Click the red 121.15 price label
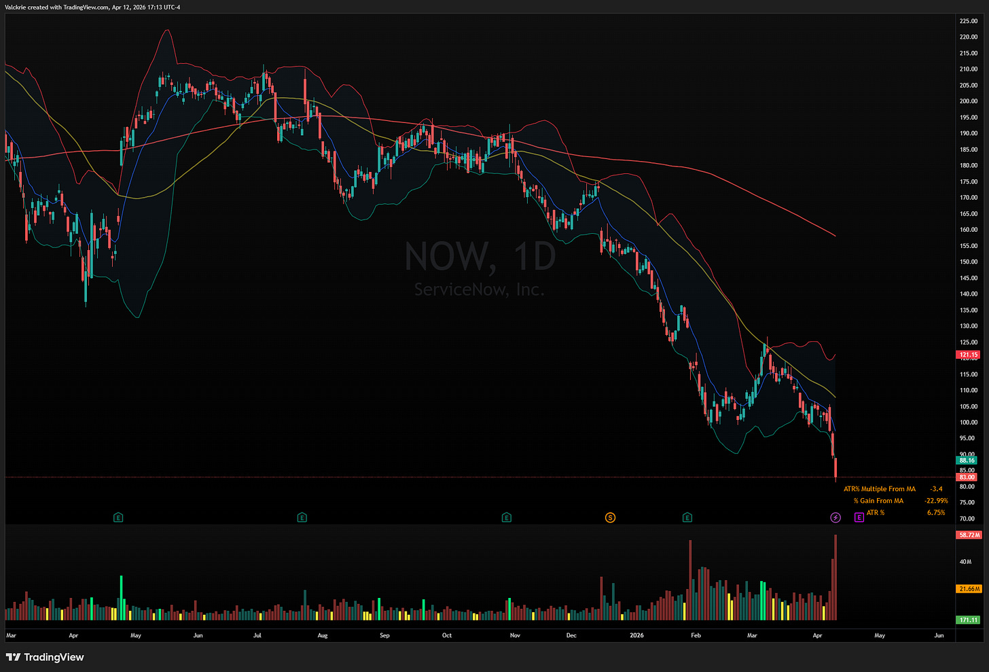Image resolution: width=989 pixels, height=672 pixels. point(968,355)
